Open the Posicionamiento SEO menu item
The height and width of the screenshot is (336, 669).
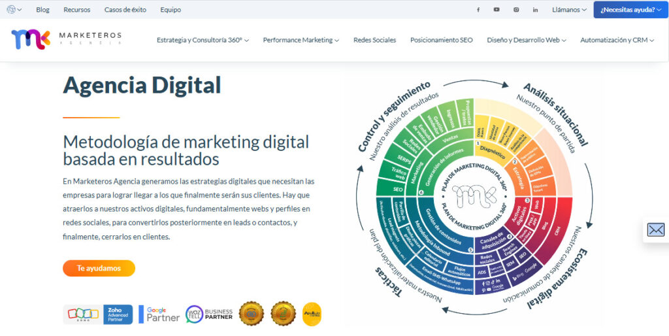point(442,40)
